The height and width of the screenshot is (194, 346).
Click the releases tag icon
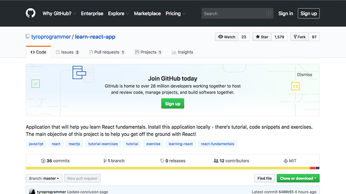tap(161, 161)
